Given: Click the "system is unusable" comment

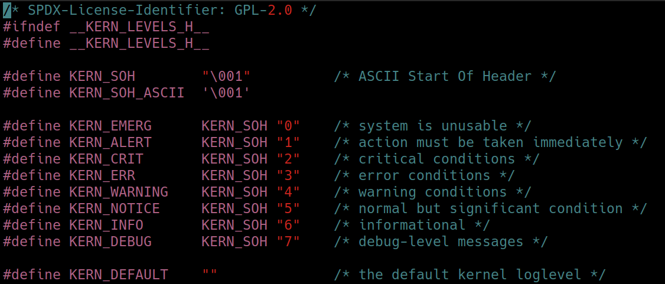Looking at the screenshot, I should (432, 126).
